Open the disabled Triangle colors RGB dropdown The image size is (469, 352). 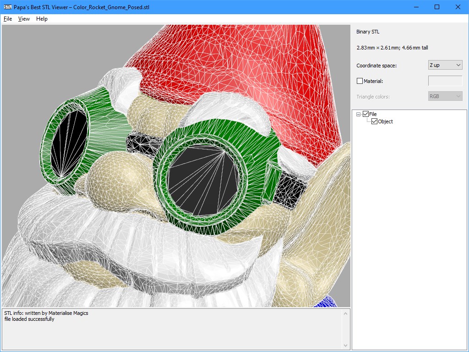pos(445,96)
